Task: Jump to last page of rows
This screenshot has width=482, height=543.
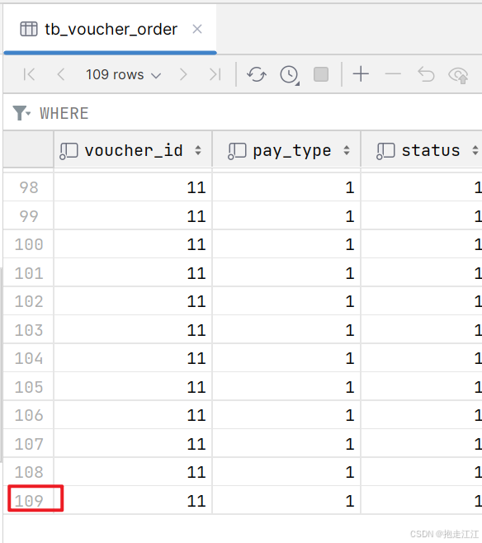Action: 215,74
